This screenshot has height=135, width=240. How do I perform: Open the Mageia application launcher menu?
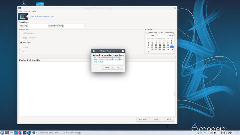click(2, 133)
